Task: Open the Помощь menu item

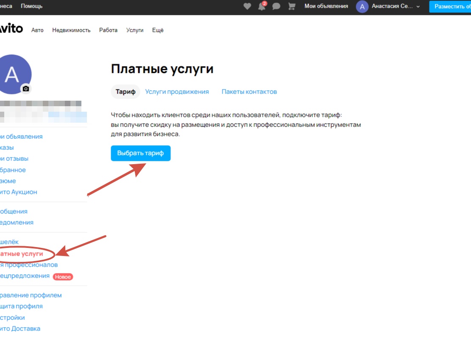Action: 31,6
